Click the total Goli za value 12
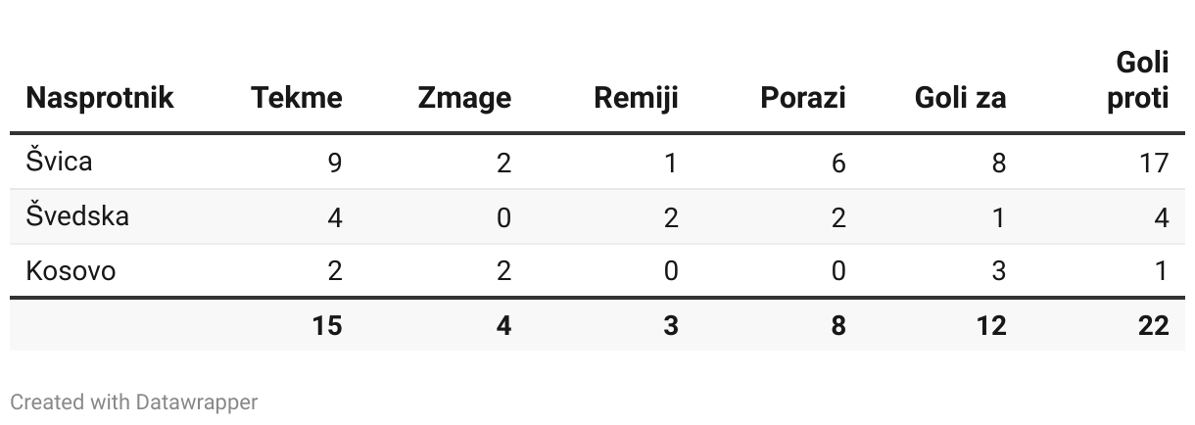This screenshot has height=425, width=1195. pos(990,325)
